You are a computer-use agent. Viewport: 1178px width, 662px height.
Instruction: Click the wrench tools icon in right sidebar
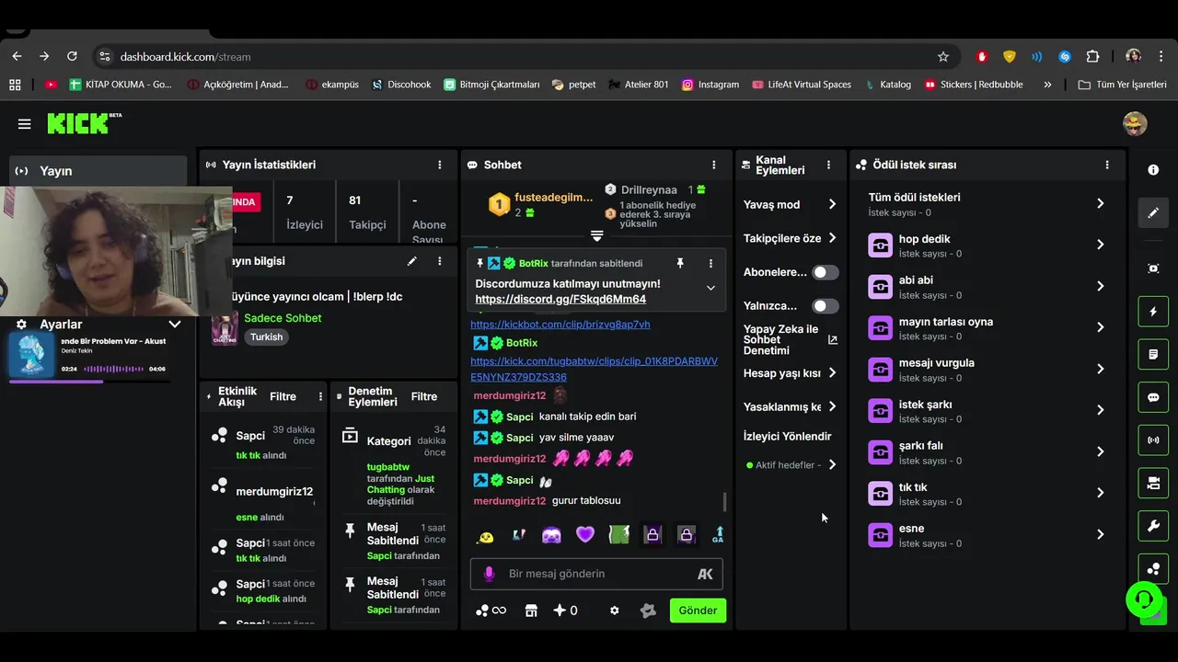pyautogui.click(x=1153, y=526)
